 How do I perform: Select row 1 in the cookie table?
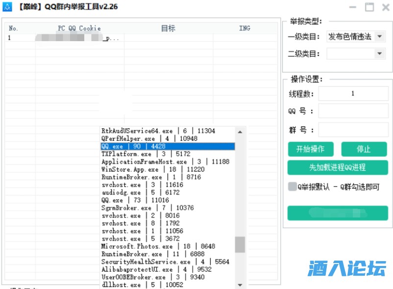[141, 38]
